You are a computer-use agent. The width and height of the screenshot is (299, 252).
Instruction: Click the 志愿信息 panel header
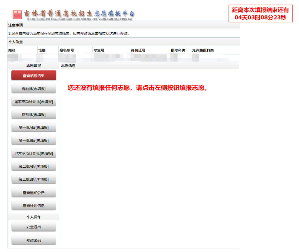[68, 66]
